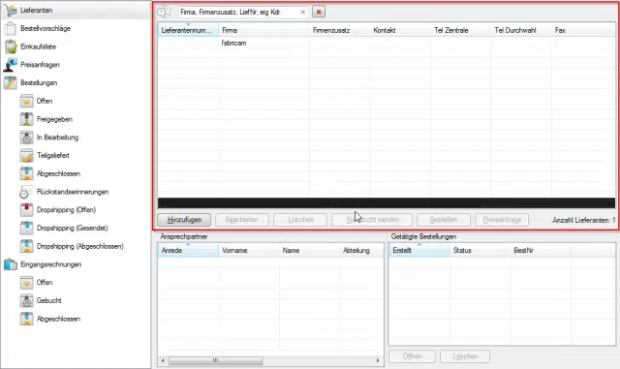Sort by Kontakt column header
Image resolution: width=620 pixels, height=369 pixels.
[x=400, y=30]
